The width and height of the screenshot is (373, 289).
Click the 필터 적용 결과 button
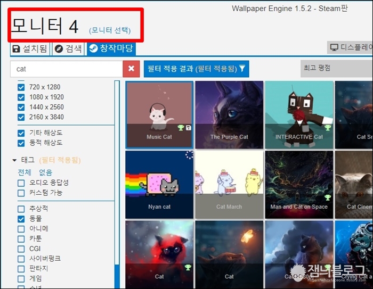tap(196, 69)
